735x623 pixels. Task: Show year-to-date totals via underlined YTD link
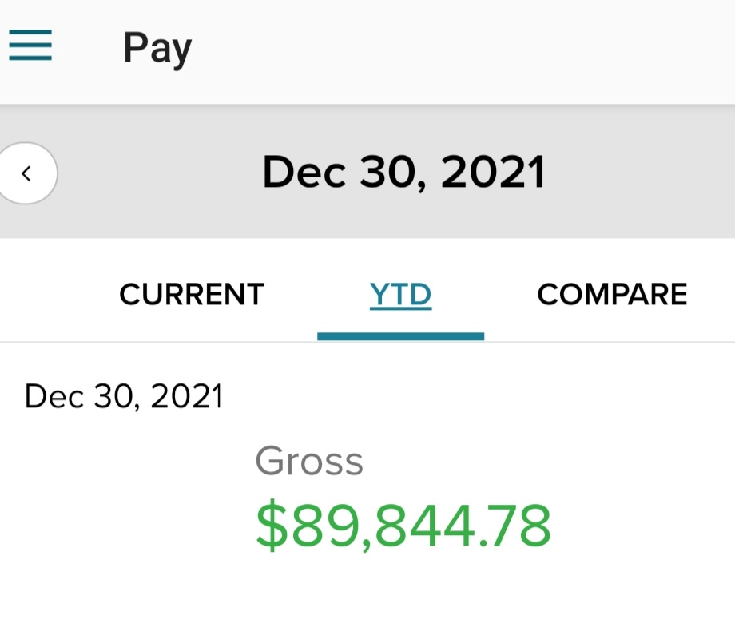[x=400, y=295]
